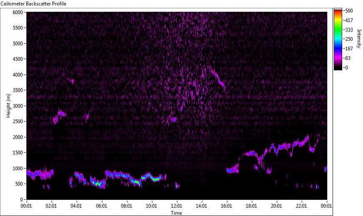
Task: Click the 10:01 time axis tick
Action: tap(152, 206)
